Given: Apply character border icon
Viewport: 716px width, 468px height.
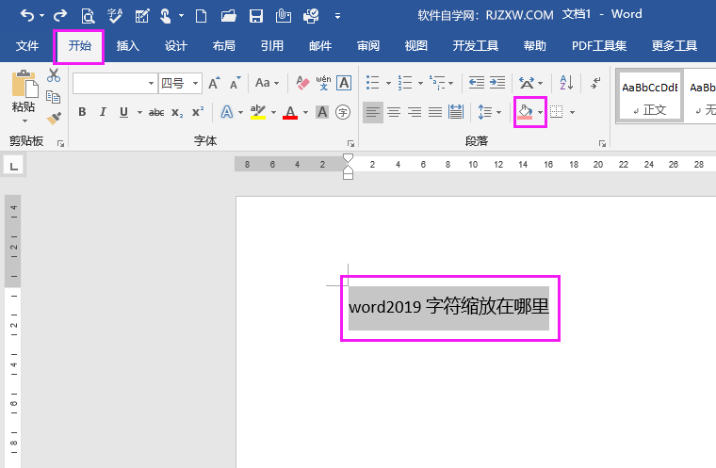Looking at the screenshot, I should tap(344, 83).
